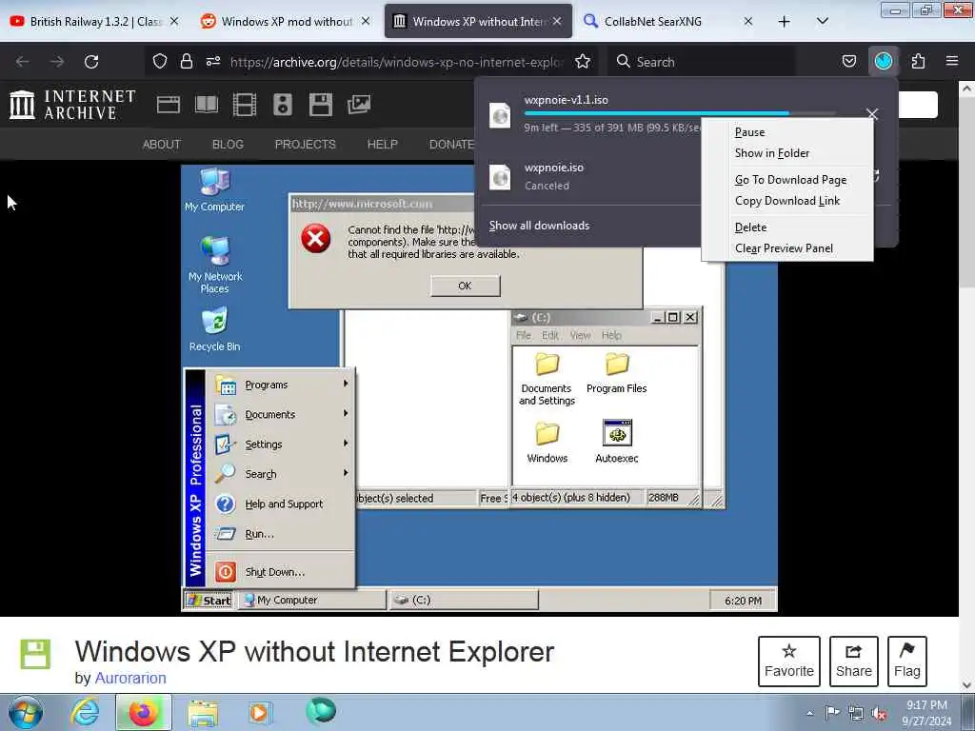The width and height of the screenshot is (975, 731).
Task: Click the muted volume tray icon
Action: [x=879, y=714]
